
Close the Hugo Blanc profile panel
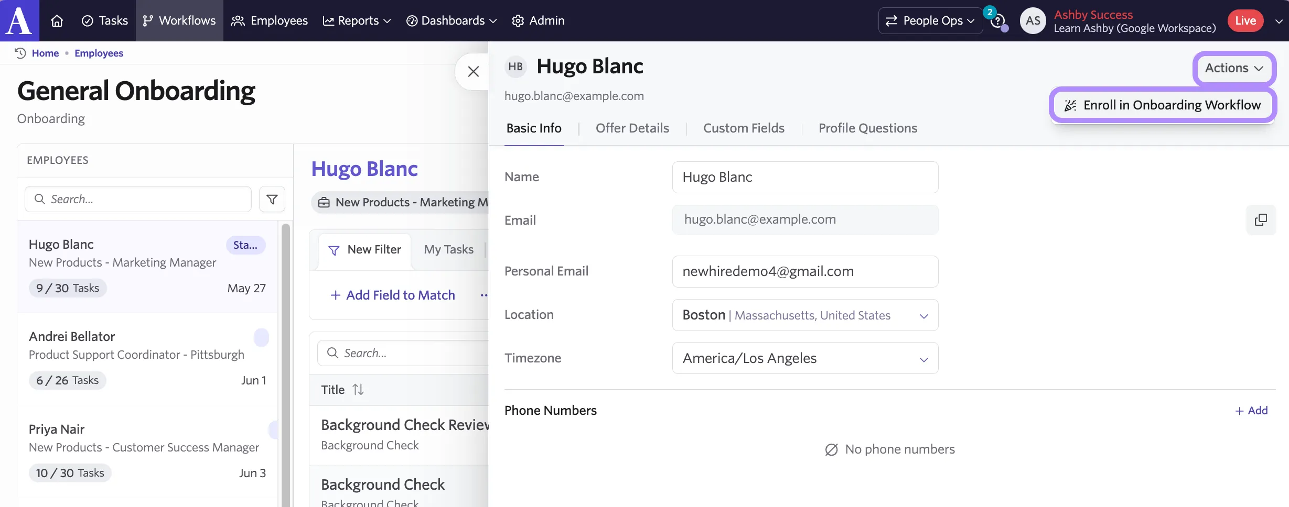(473, 72)
